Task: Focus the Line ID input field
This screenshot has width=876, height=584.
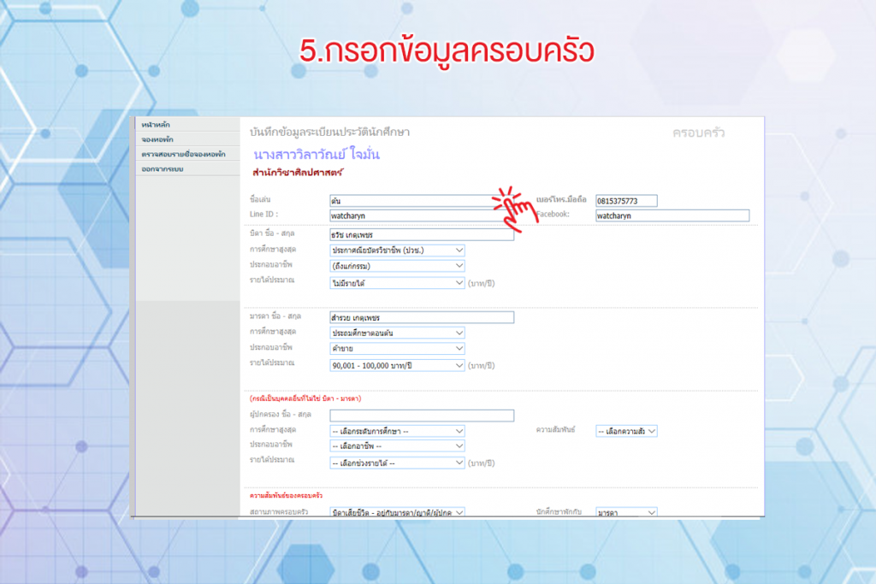Action: (411, 215)
